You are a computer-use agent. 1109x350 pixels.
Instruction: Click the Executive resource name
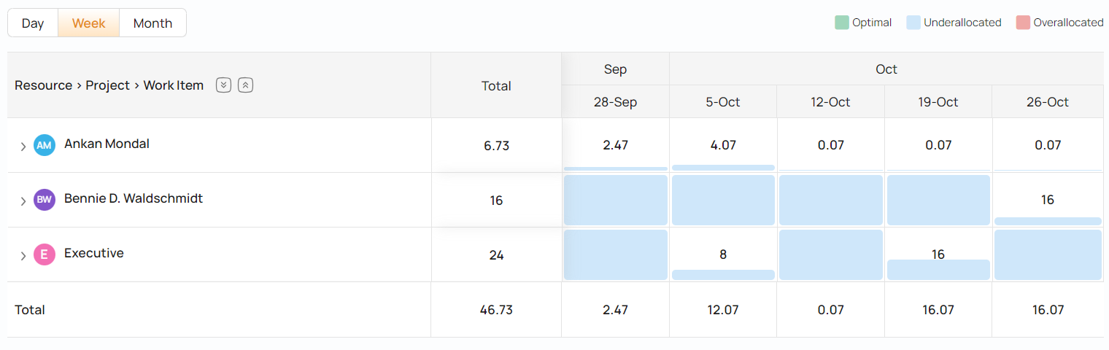(x=94, y=253)
